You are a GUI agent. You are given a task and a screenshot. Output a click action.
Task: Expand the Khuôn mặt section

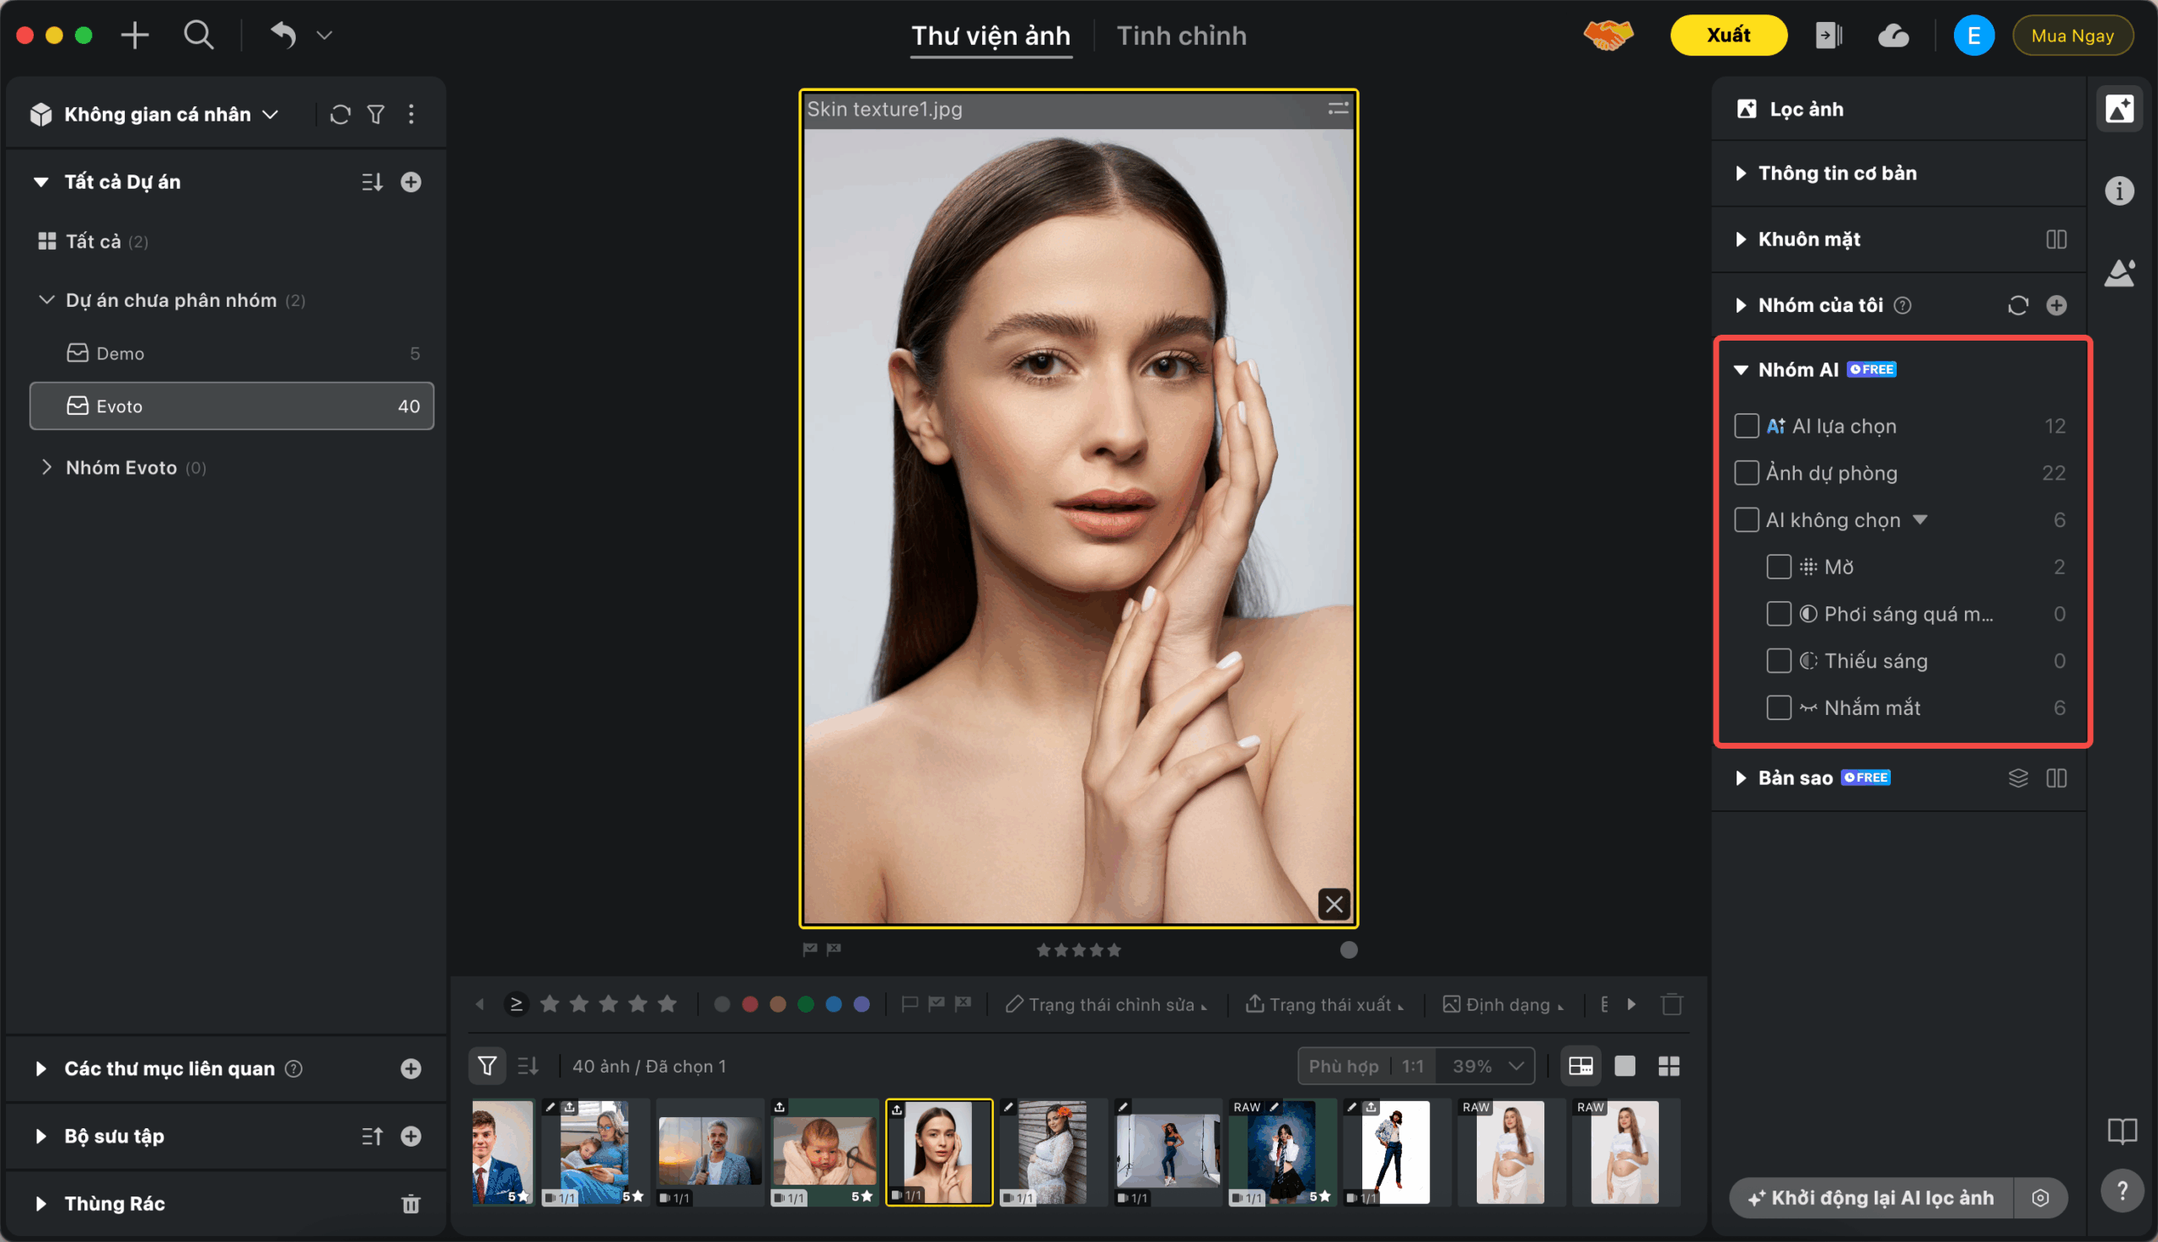1740,239
